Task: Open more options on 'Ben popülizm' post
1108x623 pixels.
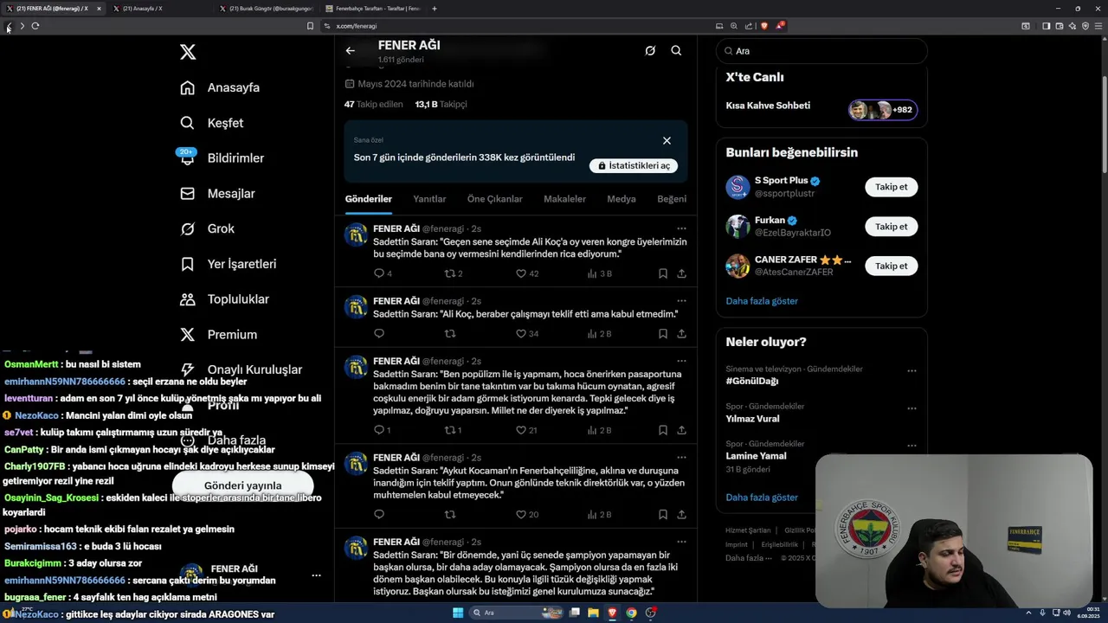Action: click(x=681, y=361)
